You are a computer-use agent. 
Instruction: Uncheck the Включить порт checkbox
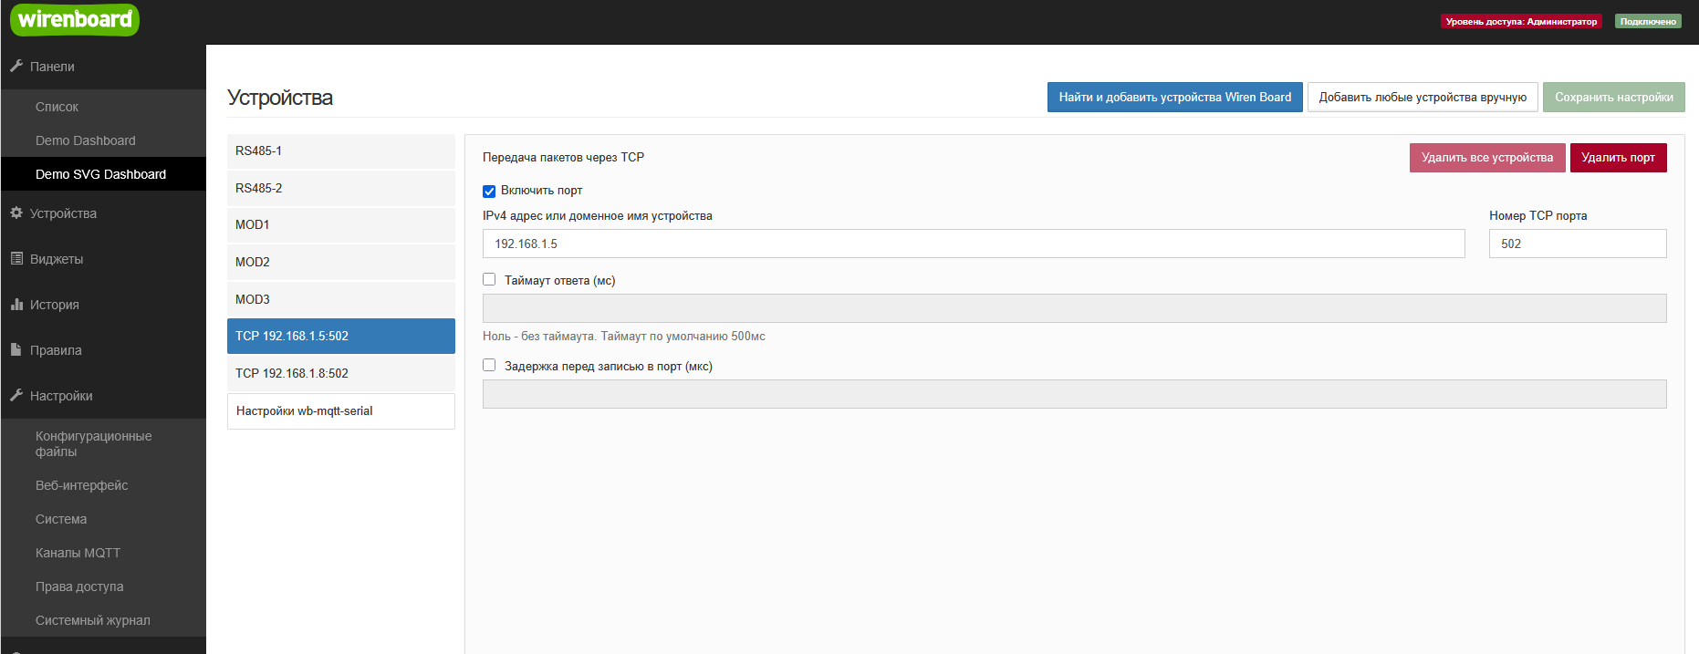[x=489, y=192]
